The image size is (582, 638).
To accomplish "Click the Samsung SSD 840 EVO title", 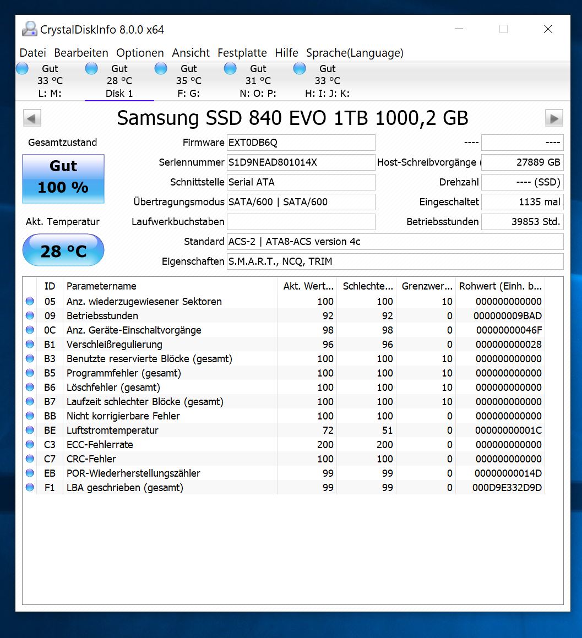I will pyautogui.click(x=292, y=118).
